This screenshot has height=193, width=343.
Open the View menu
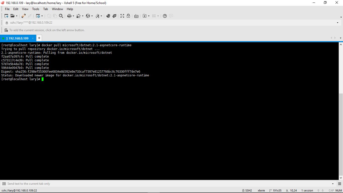(x=25, y=9)
